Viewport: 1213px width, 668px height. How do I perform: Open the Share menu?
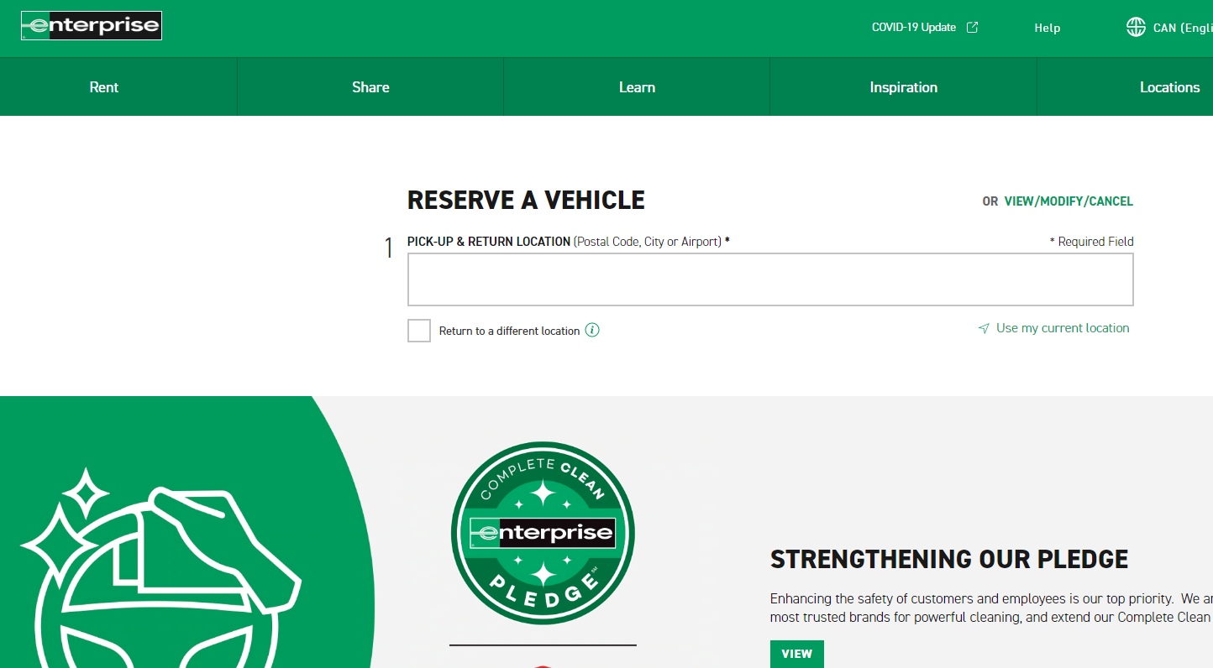370,86
